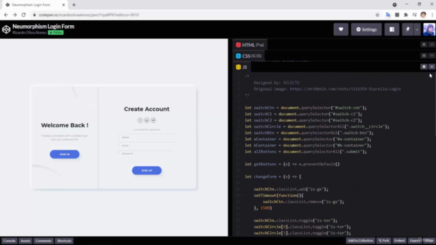Pin this pen with pin icon
436x245 pixels.
[407, 29]
